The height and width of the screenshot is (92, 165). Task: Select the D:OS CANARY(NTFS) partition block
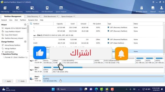119,61
